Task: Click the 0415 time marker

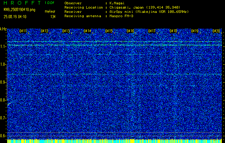Action: (x=109, y=31)
